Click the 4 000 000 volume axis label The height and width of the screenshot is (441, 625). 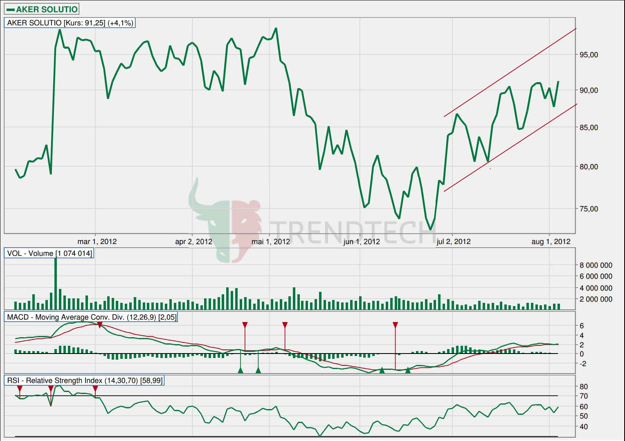pos(596,288)
